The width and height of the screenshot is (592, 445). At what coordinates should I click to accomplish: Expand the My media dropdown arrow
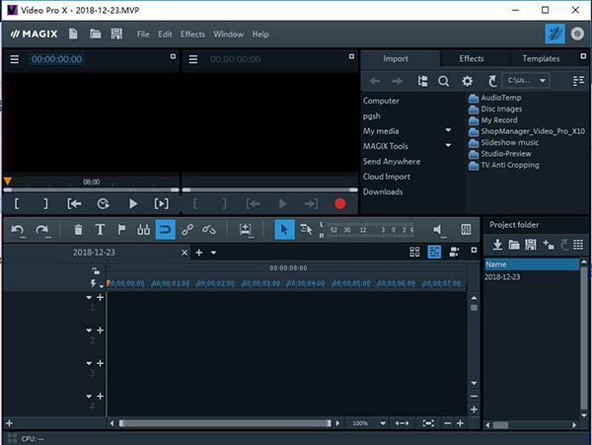coord(448,130)
